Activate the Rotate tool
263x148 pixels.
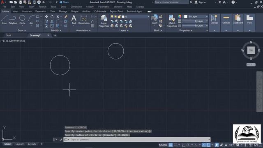tap(52, 16)
